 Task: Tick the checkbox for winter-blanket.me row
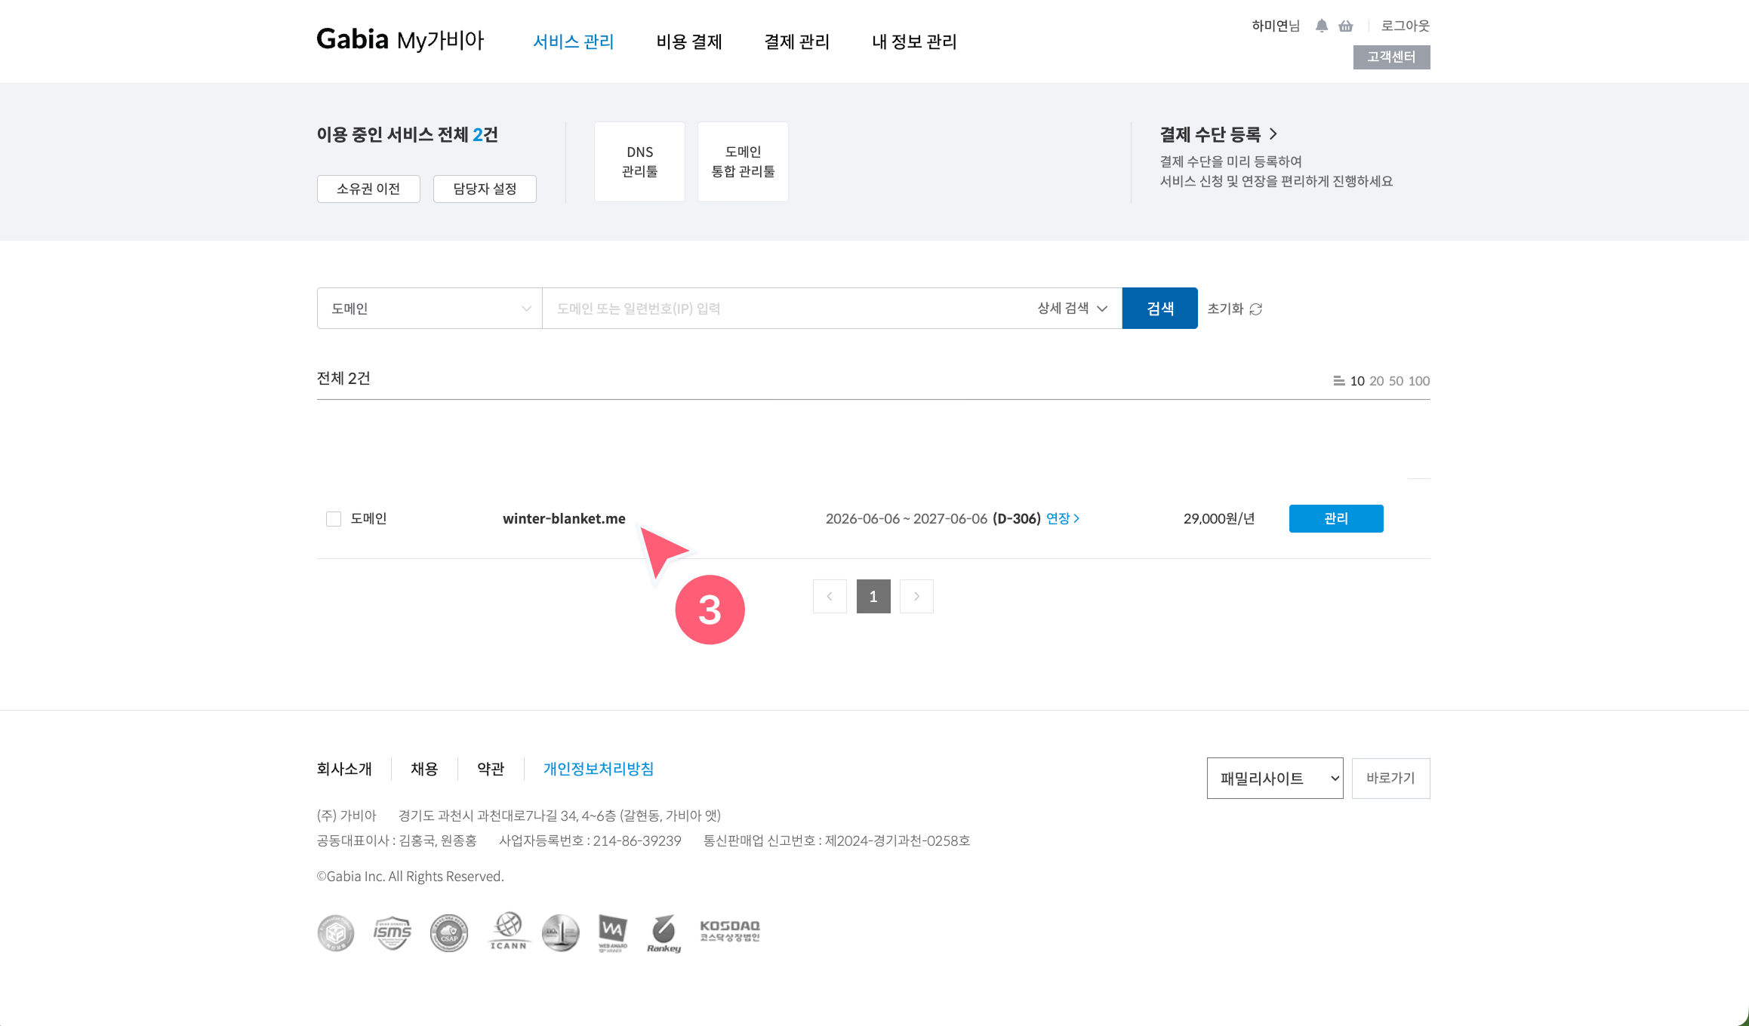click(334, 519)
